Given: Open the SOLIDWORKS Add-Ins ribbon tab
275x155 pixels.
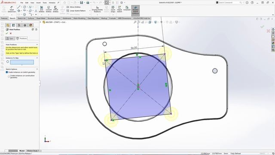Looking at the screenshot, I should (142, 18).
